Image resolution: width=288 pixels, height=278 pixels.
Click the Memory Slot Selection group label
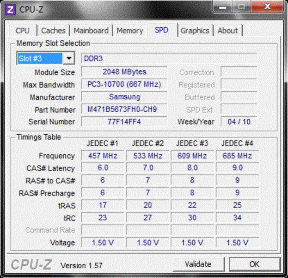tap(54, 44)
